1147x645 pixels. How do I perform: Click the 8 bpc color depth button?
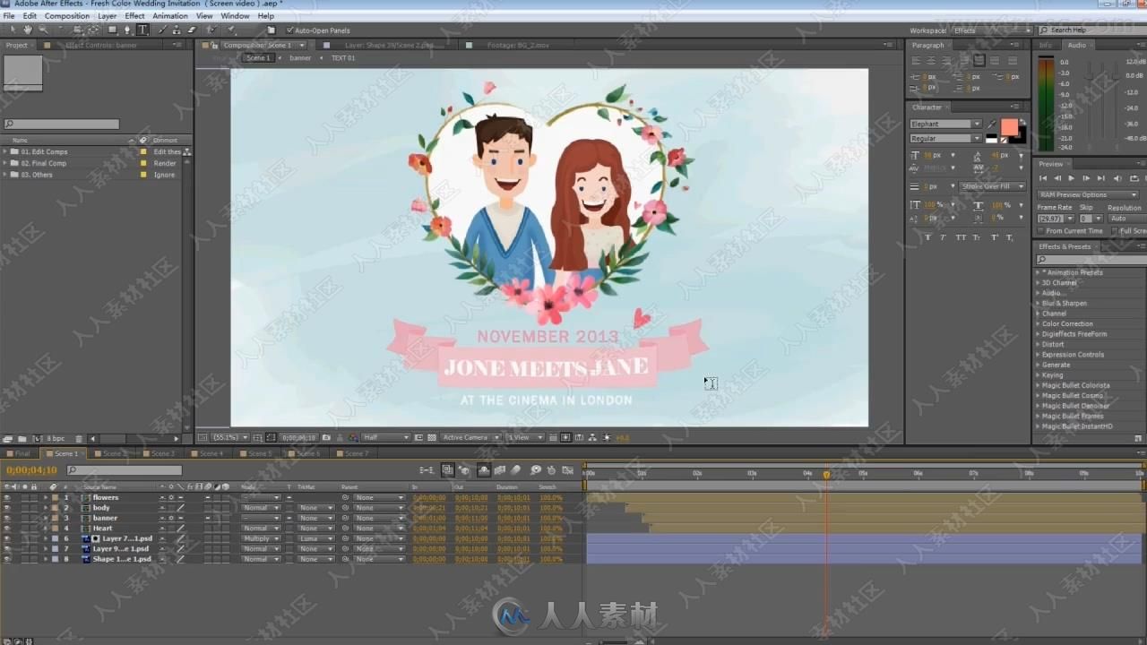(56, 439)
